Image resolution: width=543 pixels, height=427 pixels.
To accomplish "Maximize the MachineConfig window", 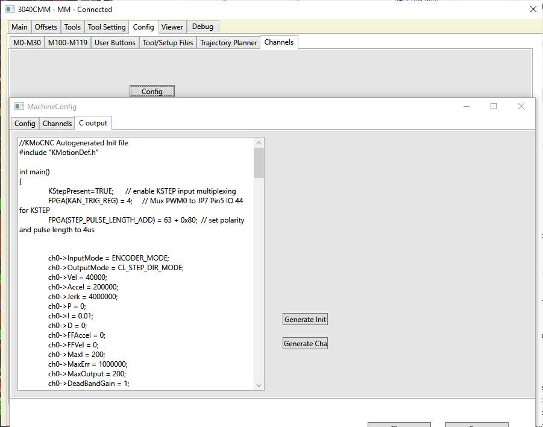I will [x=494, y=106].
